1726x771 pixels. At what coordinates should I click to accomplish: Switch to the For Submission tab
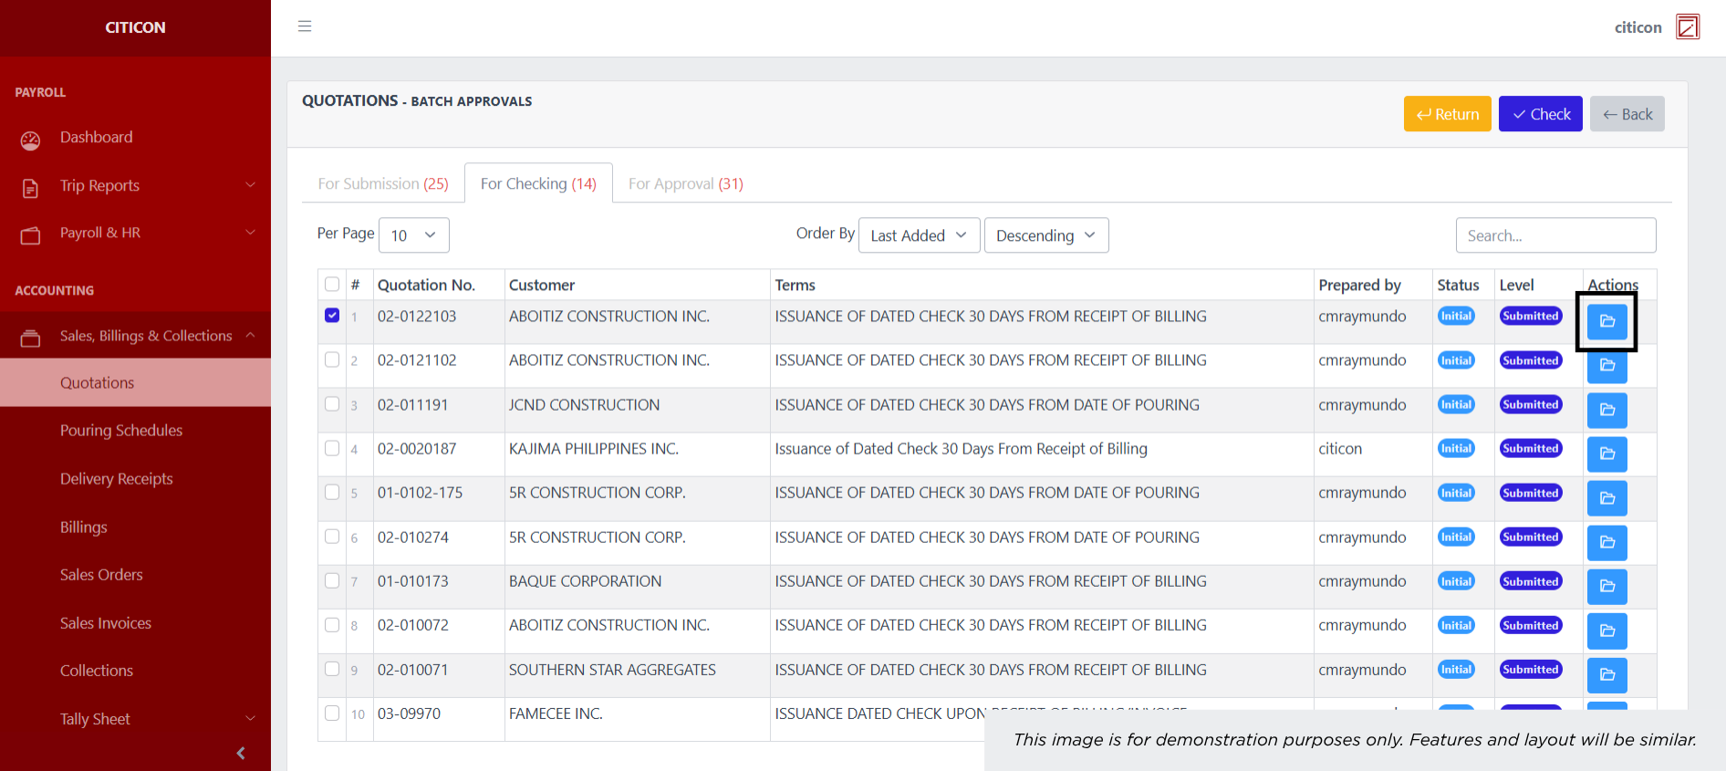[x=383, y=183]
